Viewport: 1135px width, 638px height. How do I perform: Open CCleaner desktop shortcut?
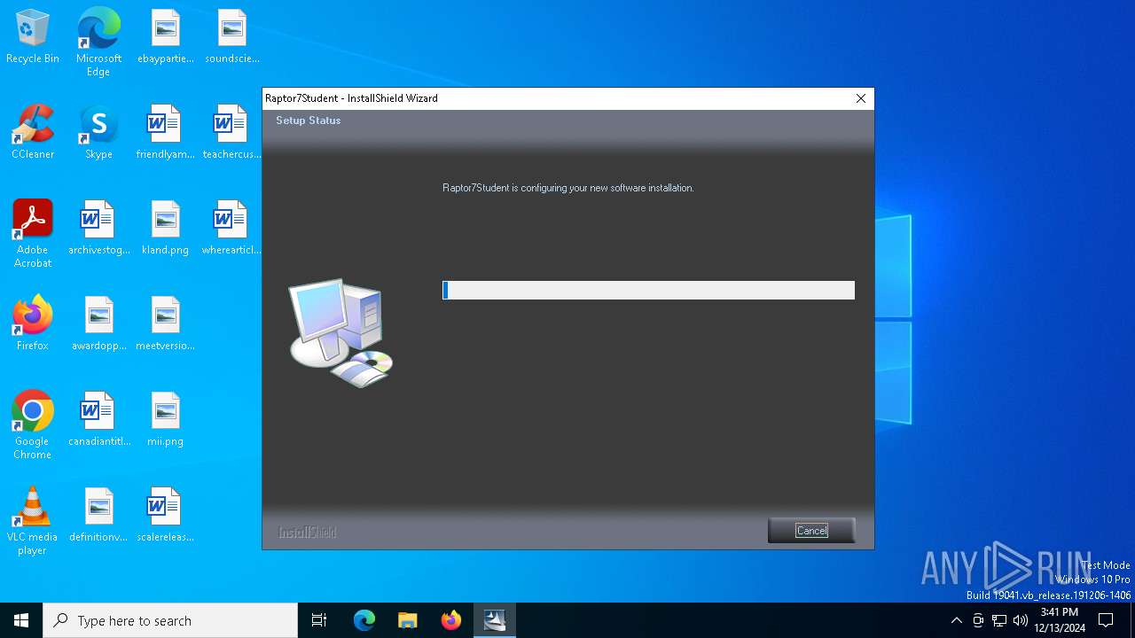point(33,133)
